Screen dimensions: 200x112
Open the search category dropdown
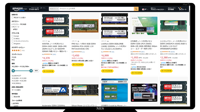(x=54, y=9)
